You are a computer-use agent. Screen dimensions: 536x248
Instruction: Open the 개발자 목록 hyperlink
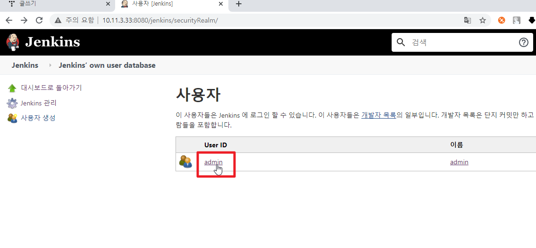point(379,115)
